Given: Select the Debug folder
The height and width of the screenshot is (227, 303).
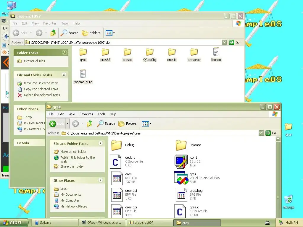Looking at the screenshot, I should [123, 145].
